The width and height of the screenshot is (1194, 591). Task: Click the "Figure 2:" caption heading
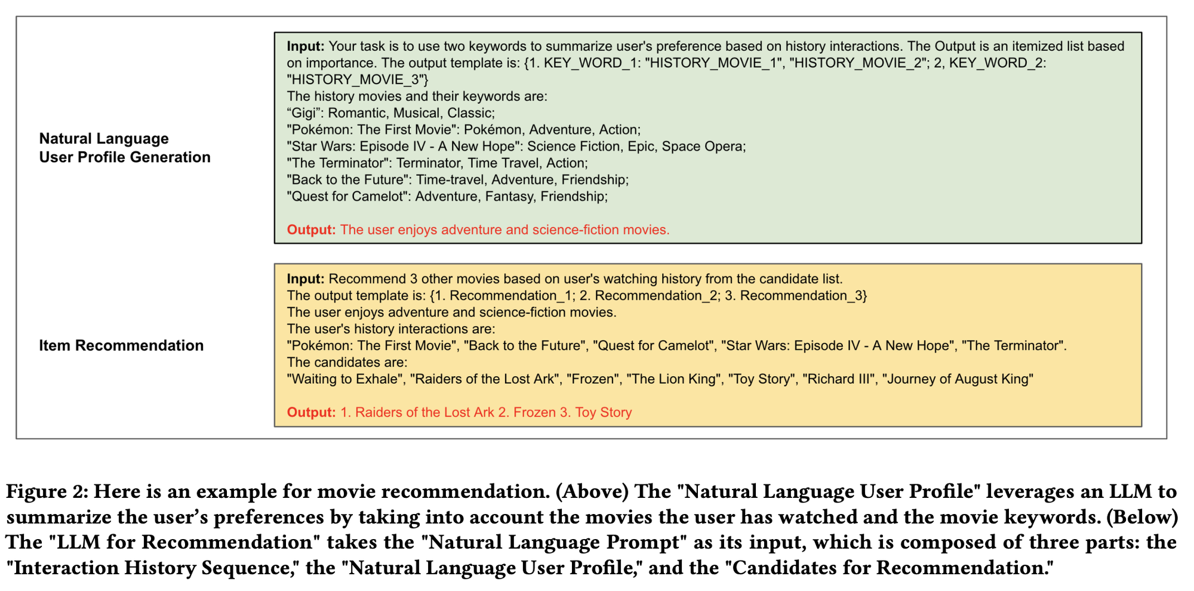pyautogui.click(x=47, y=491)
